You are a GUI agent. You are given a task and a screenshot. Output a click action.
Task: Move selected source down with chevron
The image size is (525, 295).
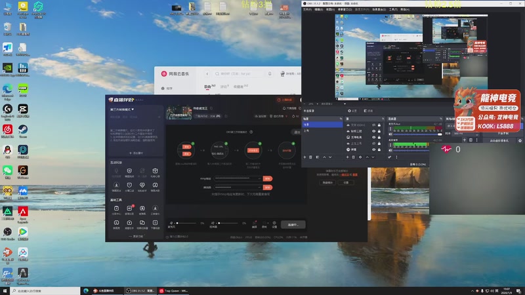pyautogui.click(x=373, y=157)
